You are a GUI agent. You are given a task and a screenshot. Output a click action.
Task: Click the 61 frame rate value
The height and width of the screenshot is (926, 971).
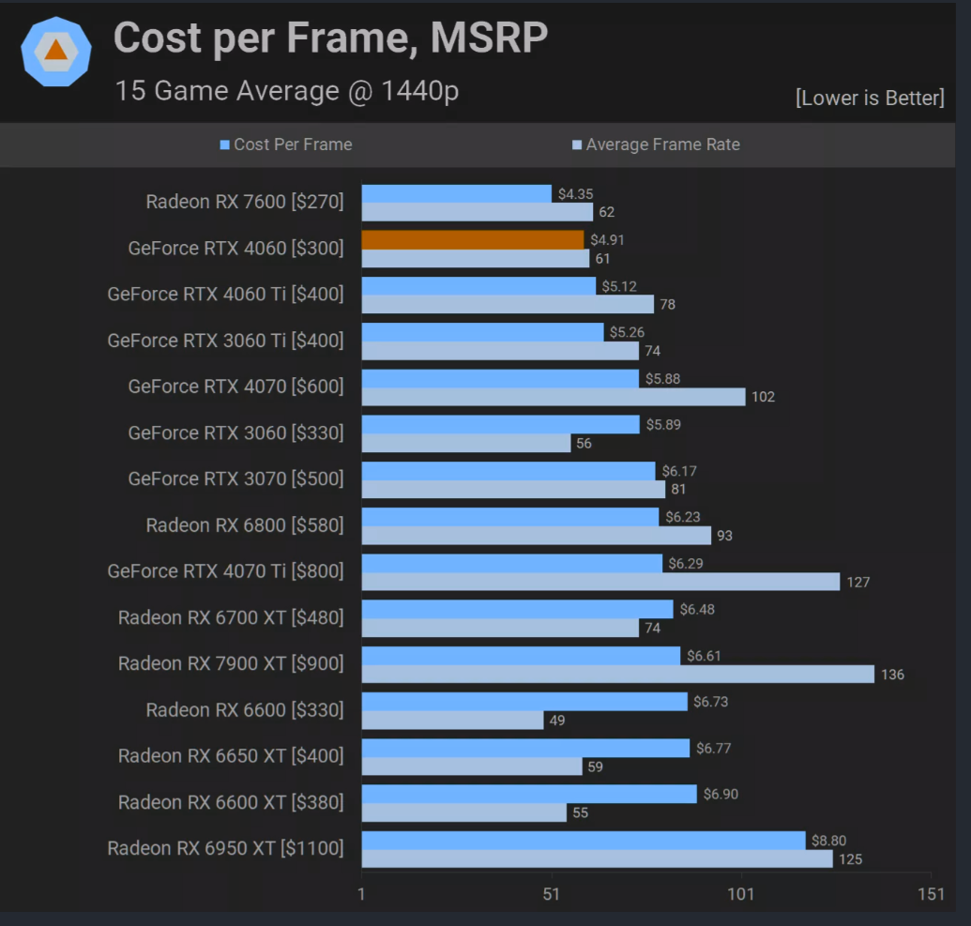click(x=602, y=258)
